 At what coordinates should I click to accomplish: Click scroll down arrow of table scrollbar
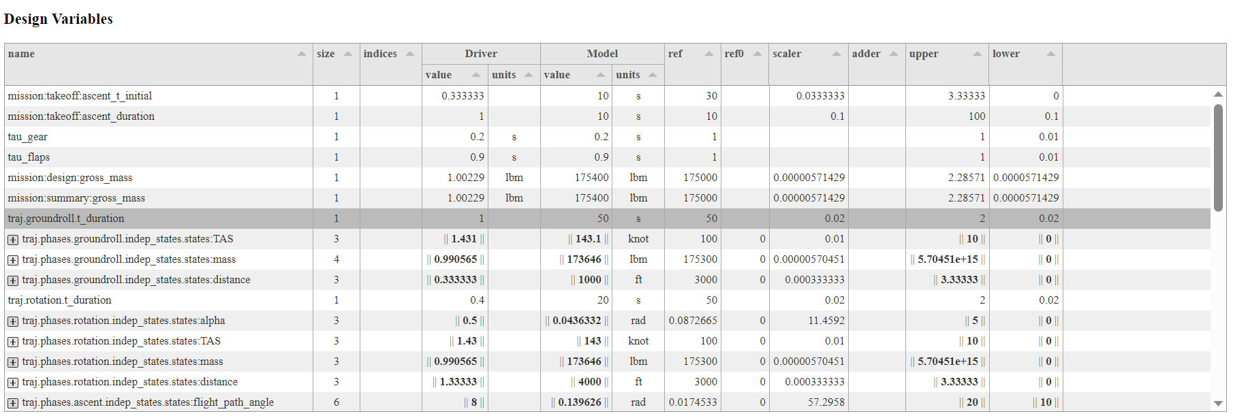(1218, 404)
